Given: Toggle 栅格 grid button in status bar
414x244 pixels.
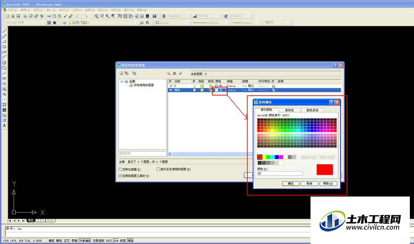Looking at the screenshot, I should 59,241.
